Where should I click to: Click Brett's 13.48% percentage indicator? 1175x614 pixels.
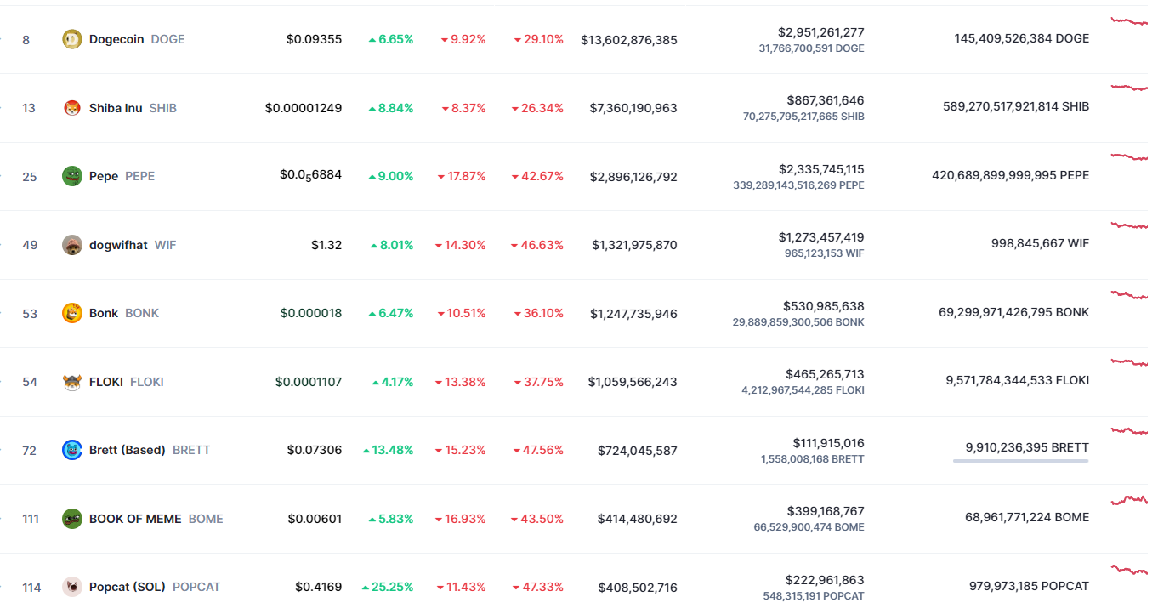[x=389, y=450]
